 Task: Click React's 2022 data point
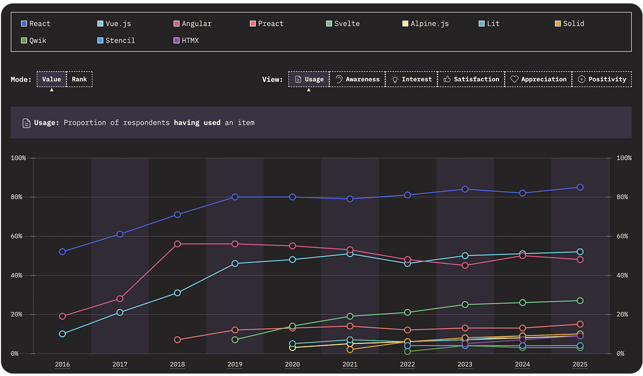point(408,195)
